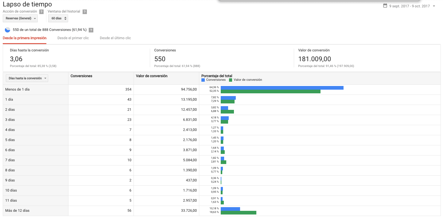The image size is (443, 220).
Task: Click the blue Conversiones legend swatch
Action: click(203, 80)
